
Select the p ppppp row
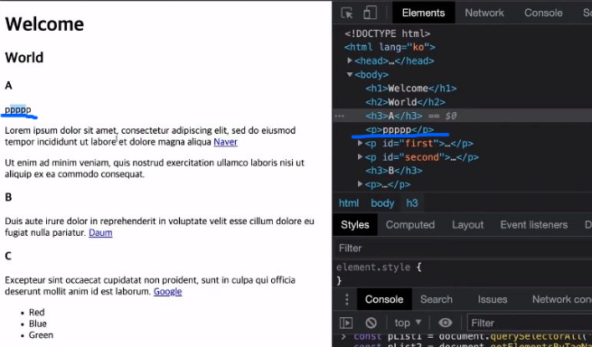399,129
